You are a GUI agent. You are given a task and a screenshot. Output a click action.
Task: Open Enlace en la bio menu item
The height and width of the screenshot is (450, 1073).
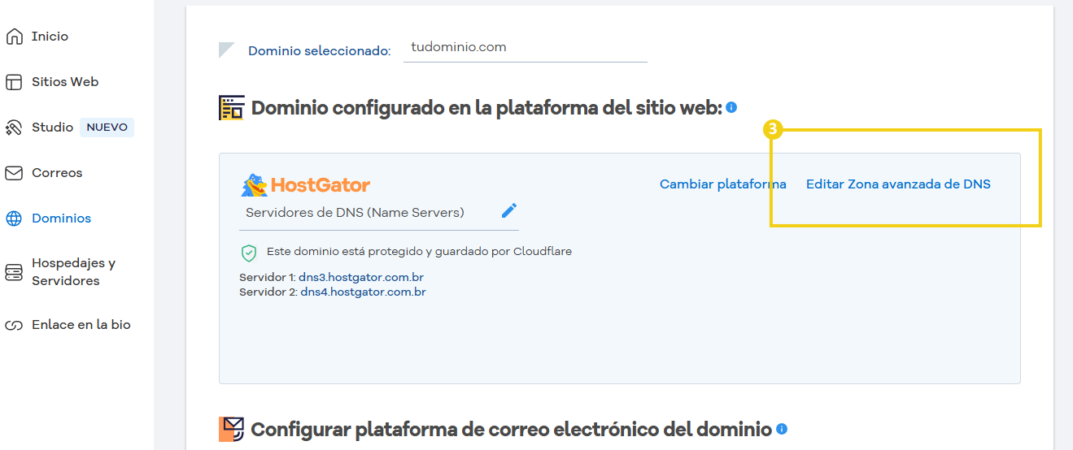(x=81, y=325)
